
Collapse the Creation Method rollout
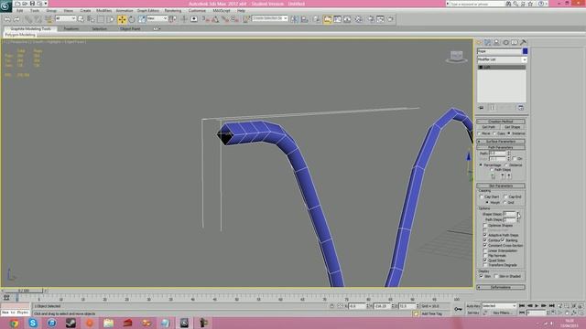tap(501, 122)
